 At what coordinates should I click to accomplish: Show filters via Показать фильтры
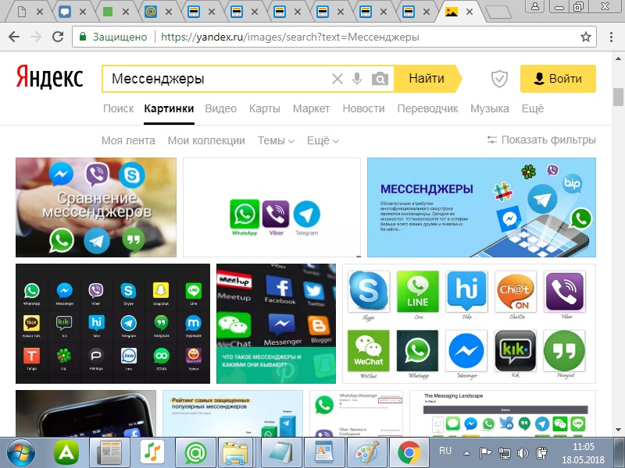coord(541,140)
